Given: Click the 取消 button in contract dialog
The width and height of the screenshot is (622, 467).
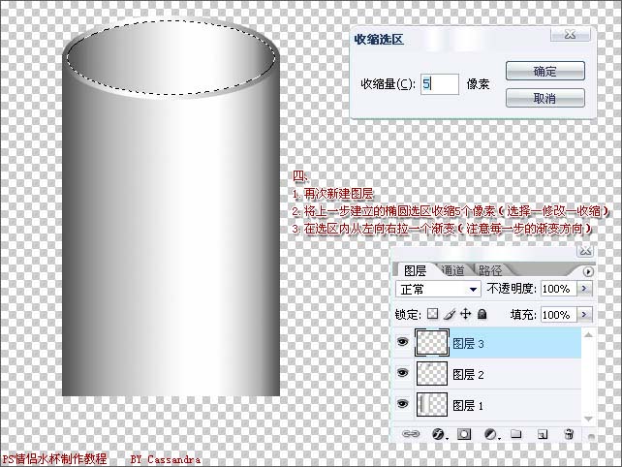Looking at the screenshot, I should [x=545, y=98].
